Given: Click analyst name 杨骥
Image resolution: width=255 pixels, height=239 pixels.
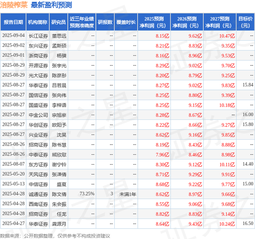Looking at the screenshot, I should point(62,56).
